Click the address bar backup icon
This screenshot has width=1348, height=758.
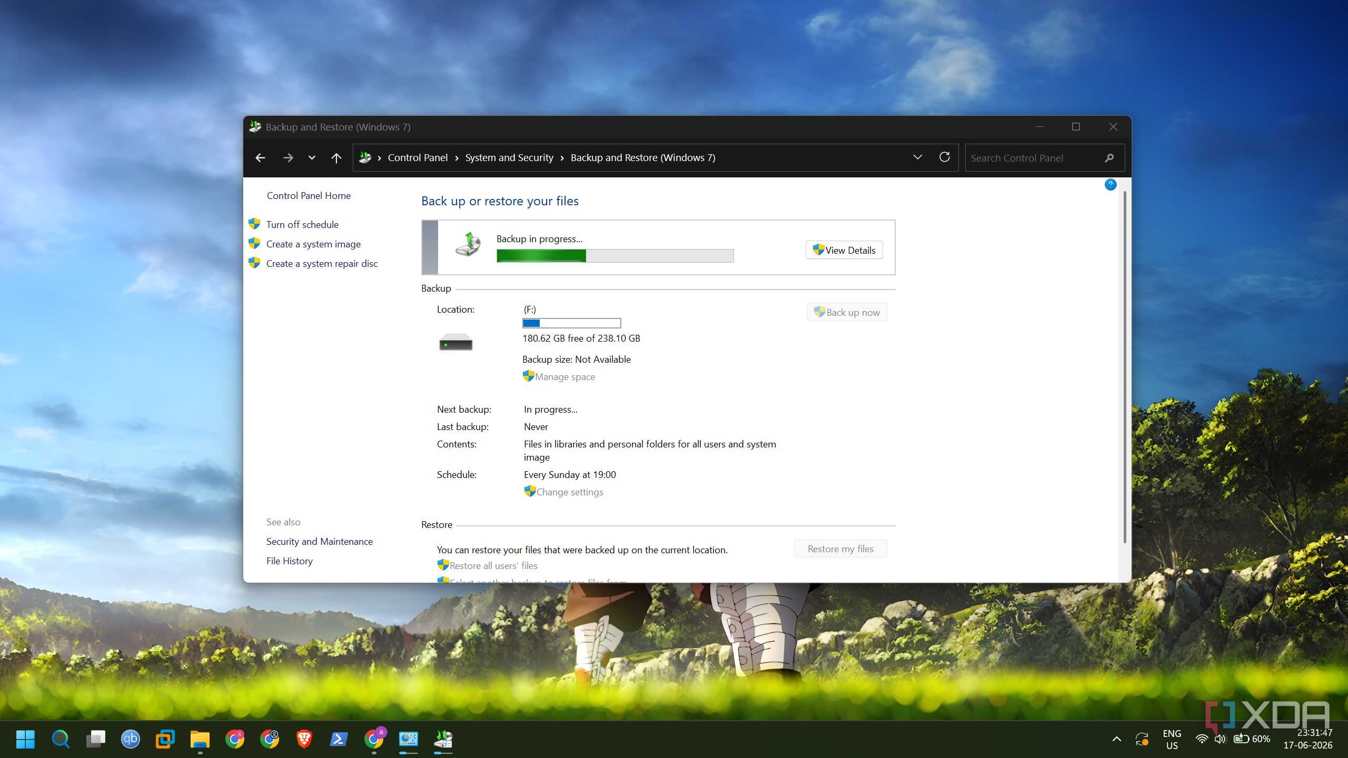[x=365, y=157]
